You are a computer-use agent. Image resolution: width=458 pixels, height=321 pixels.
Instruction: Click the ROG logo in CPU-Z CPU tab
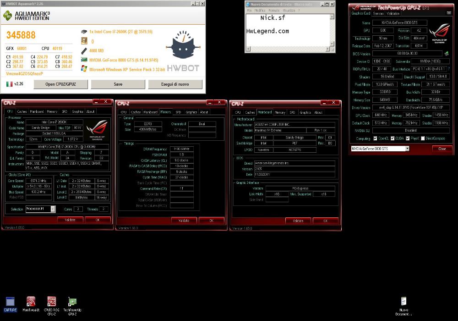tap(97, 129)
